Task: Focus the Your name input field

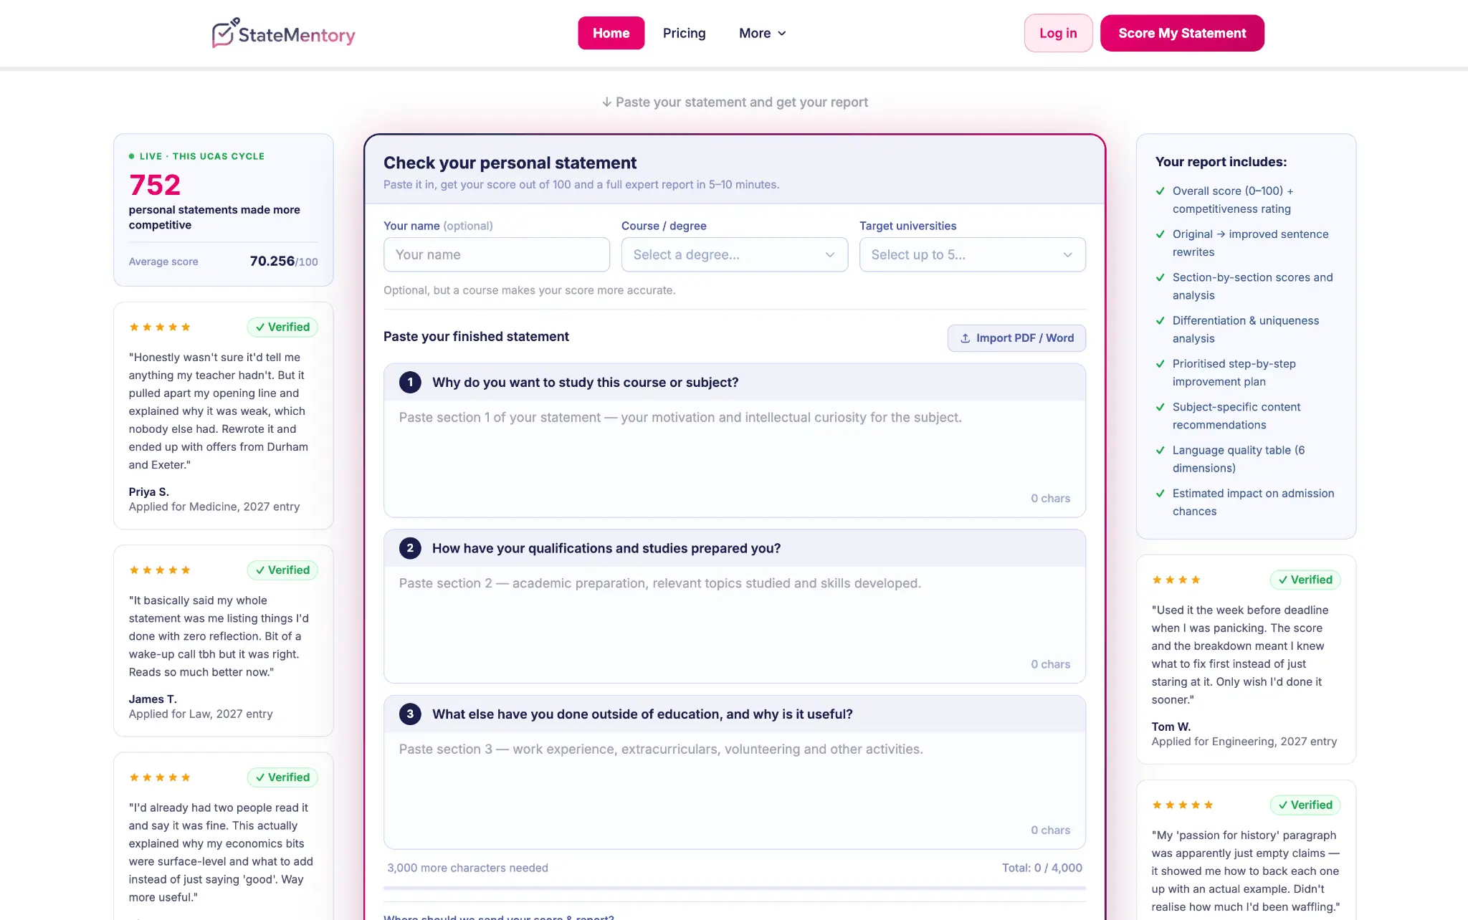Action: 497,254
